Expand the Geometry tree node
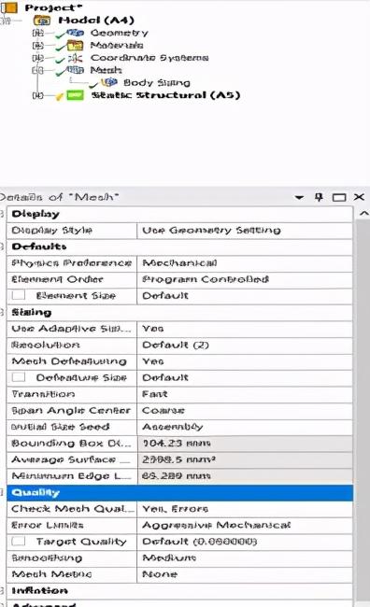The width and height of the screenshot is (370, 607). [x=38, y=34]
